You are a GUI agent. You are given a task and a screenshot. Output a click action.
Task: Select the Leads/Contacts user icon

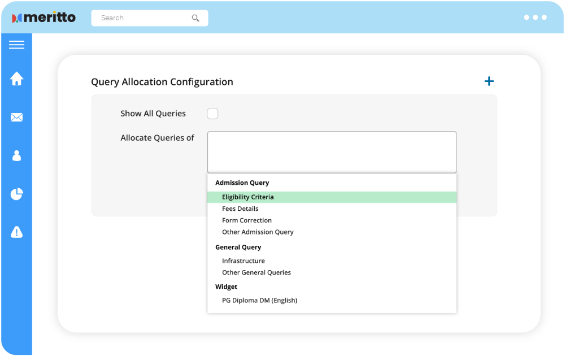click(x=16, y=155)
